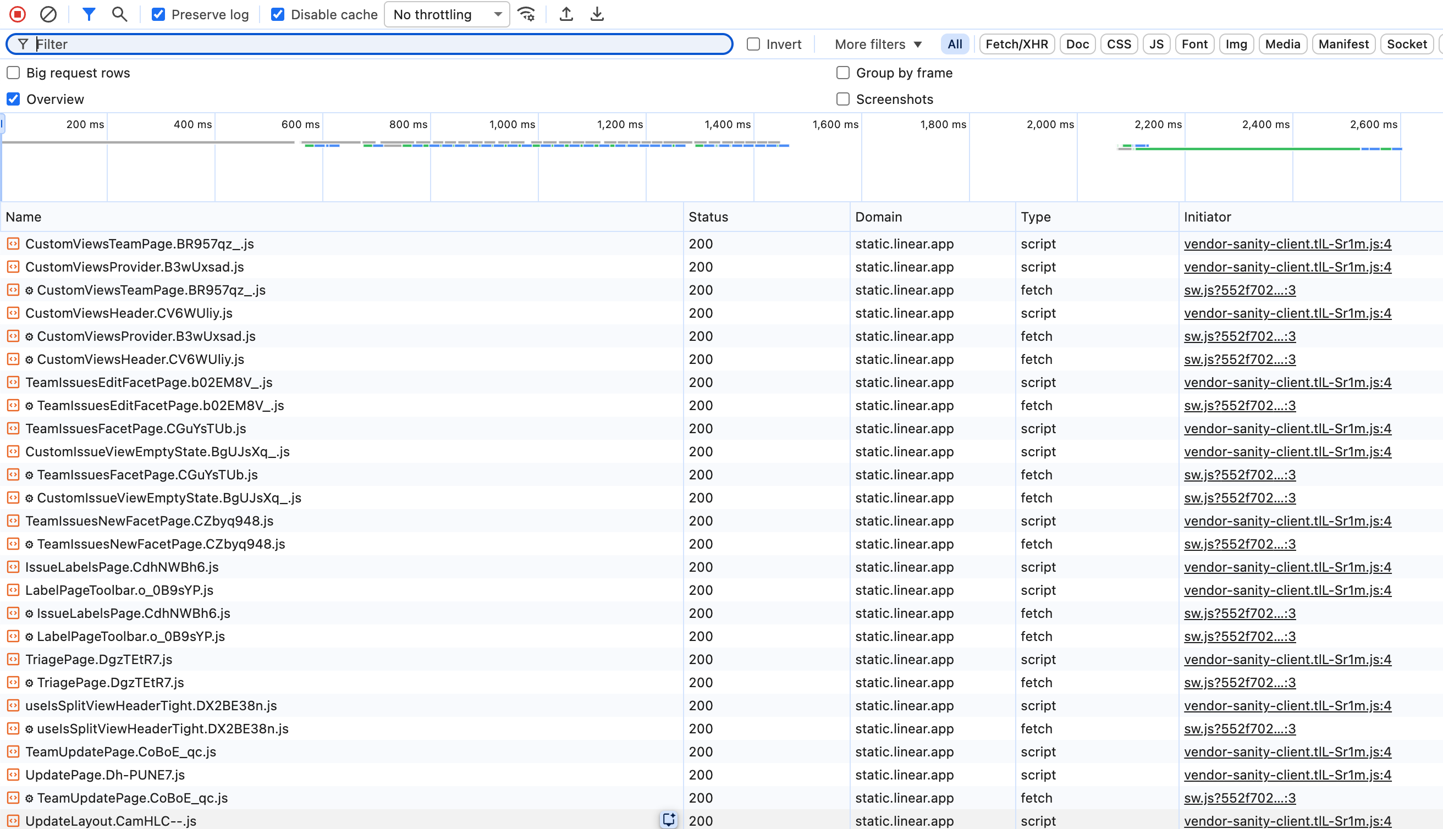This screenshot has height=829, width=1443.
Task: Click the sw.js initiator for TriagePage.DgzTEtR7.js
Action: pos(1240,683)
